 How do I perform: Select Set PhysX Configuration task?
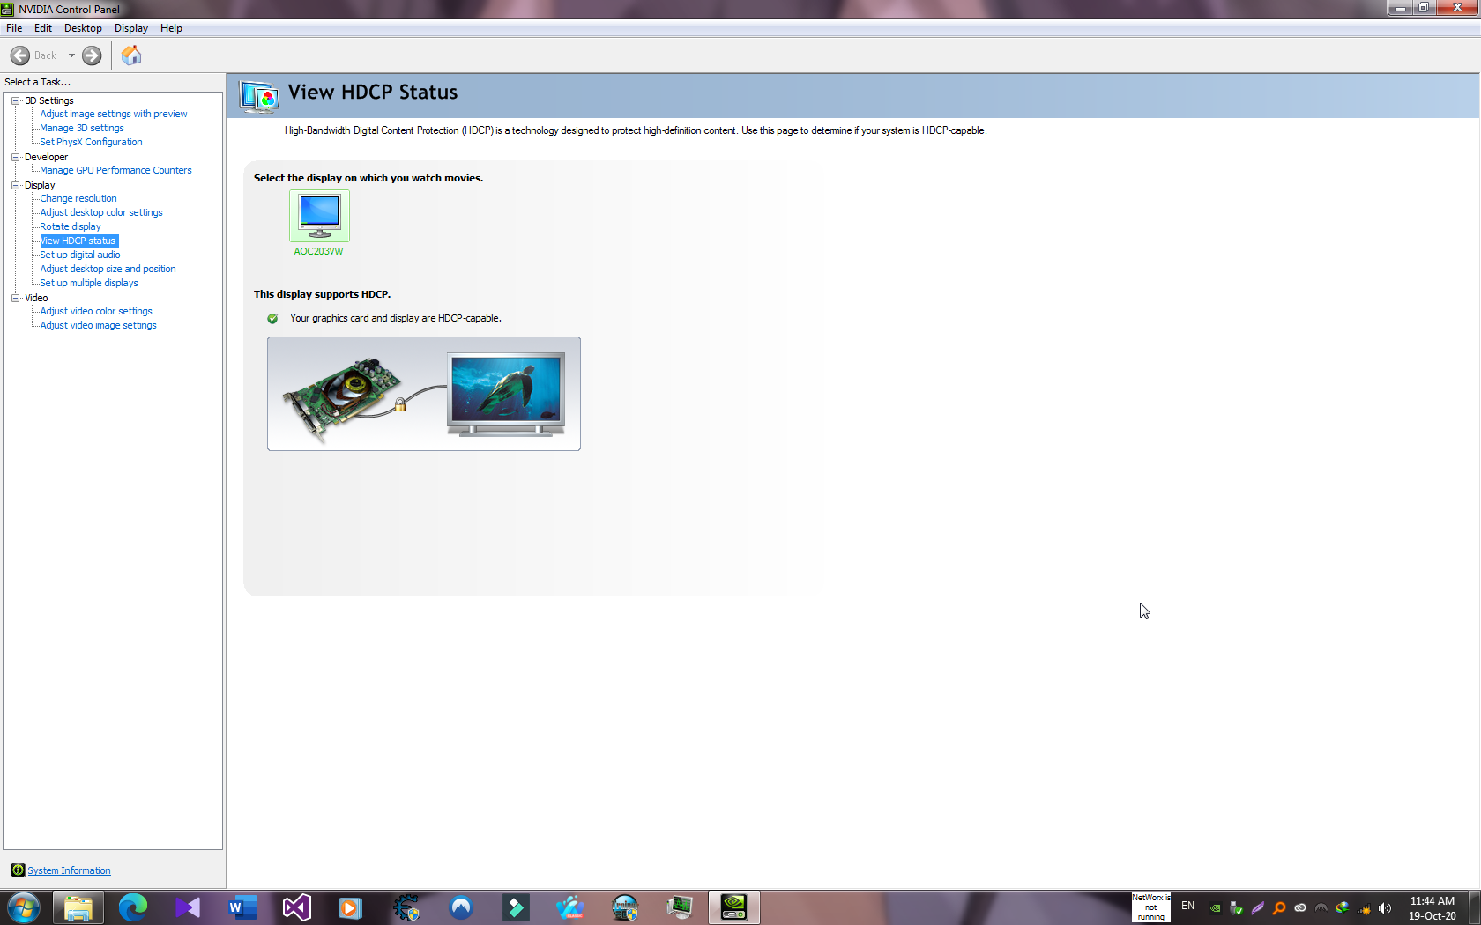tap(91, 142)
